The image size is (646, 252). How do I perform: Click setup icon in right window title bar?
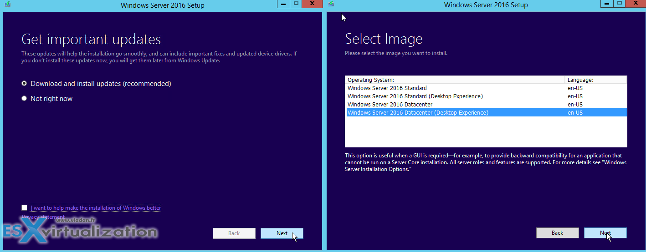[331, 4]
